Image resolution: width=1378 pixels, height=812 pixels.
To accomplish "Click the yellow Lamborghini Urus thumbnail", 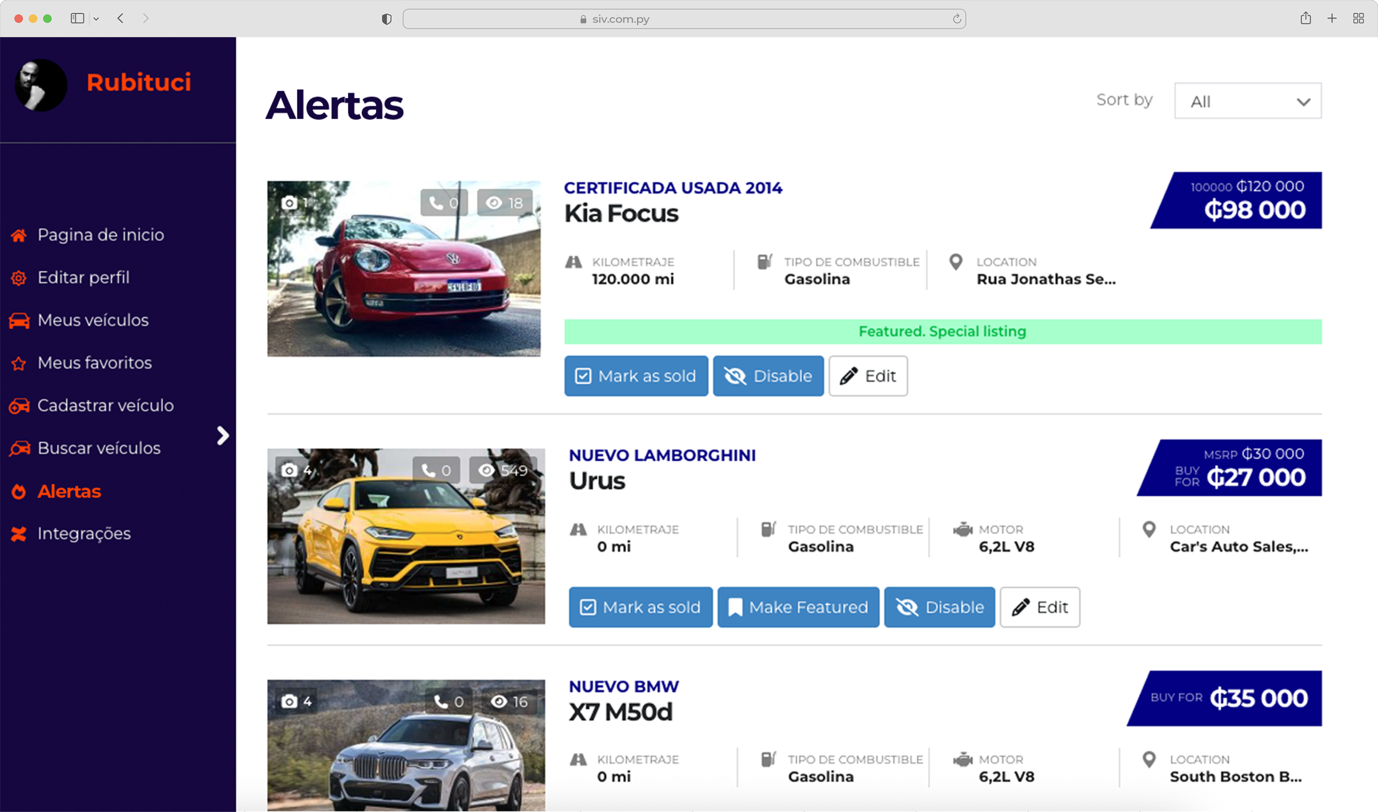I will pos(406,536).
